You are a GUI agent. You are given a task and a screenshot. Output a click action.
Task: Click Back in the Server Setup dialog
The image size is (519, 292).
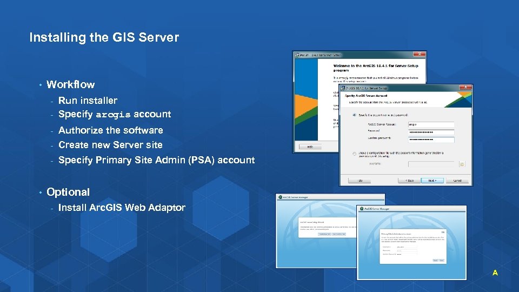tap(409, 181)
